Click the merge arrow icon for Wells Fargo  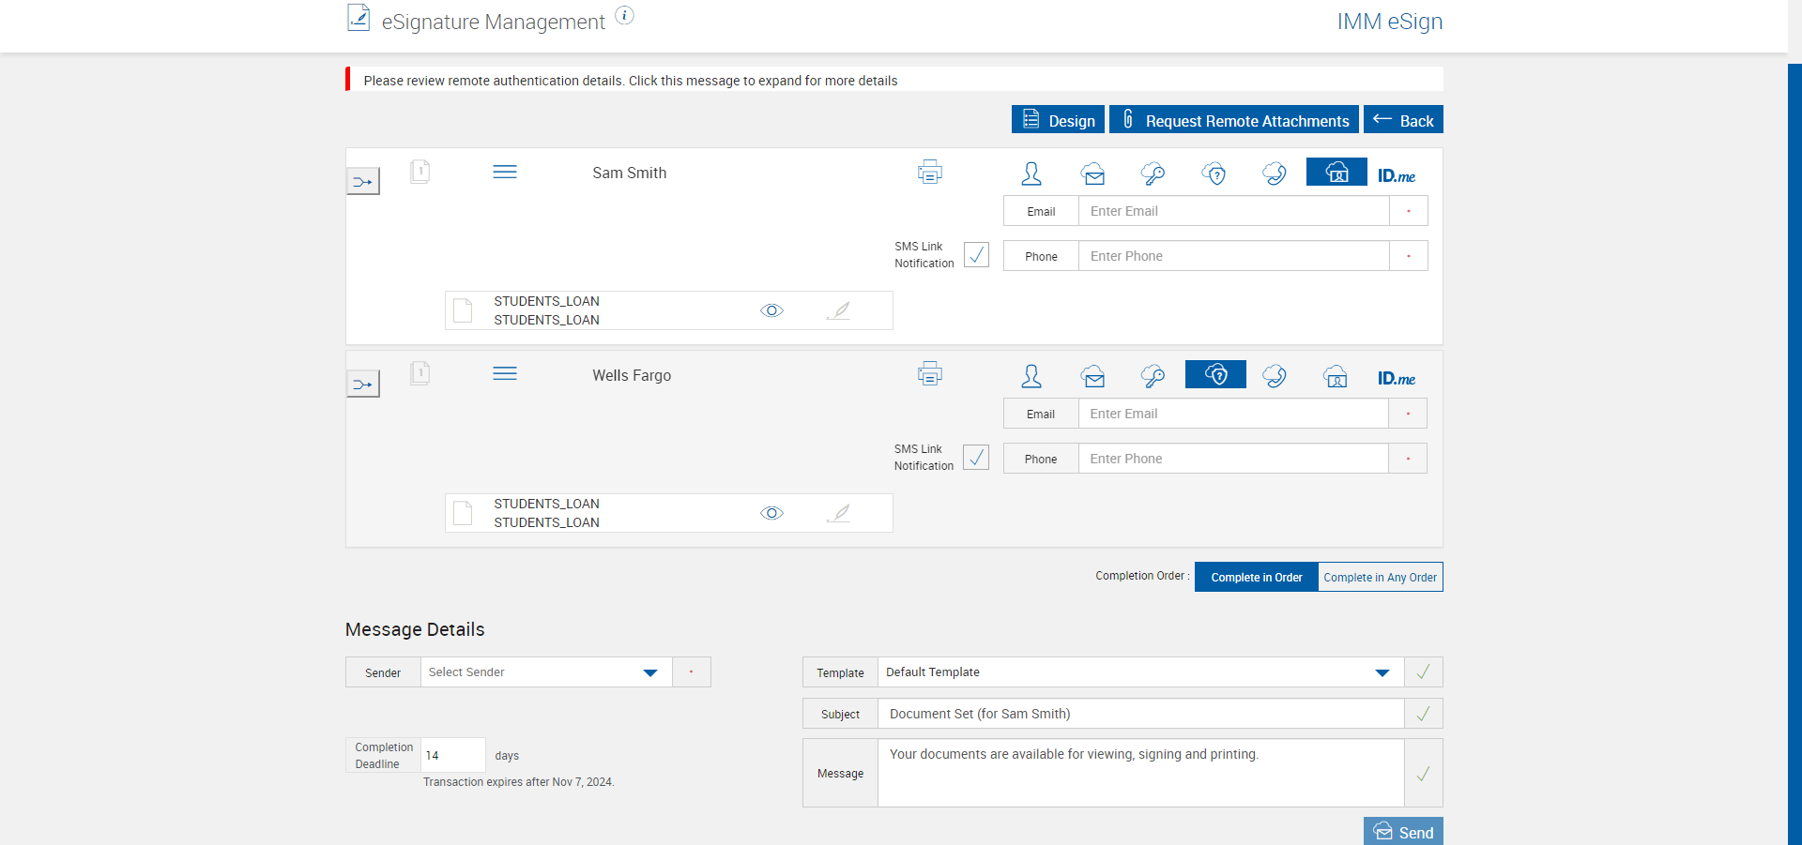point(363,385)
